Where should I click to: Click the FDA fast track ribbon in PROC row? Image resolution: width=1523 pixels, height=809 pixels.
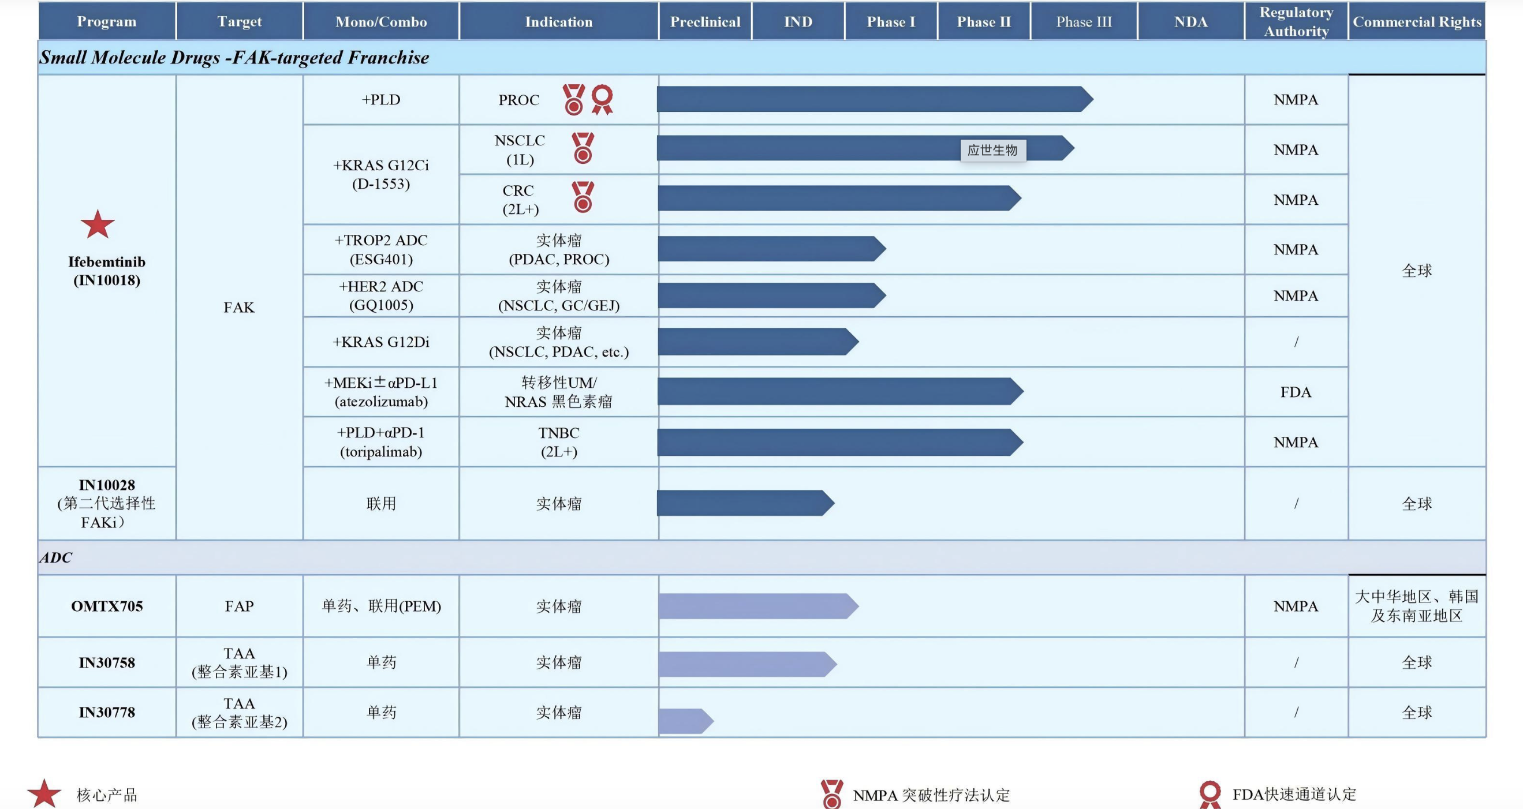point(602,99)
